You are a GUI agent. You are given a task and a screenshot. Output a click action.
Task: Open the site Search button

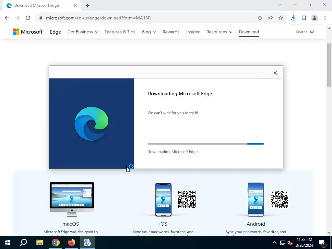[305, 32]
